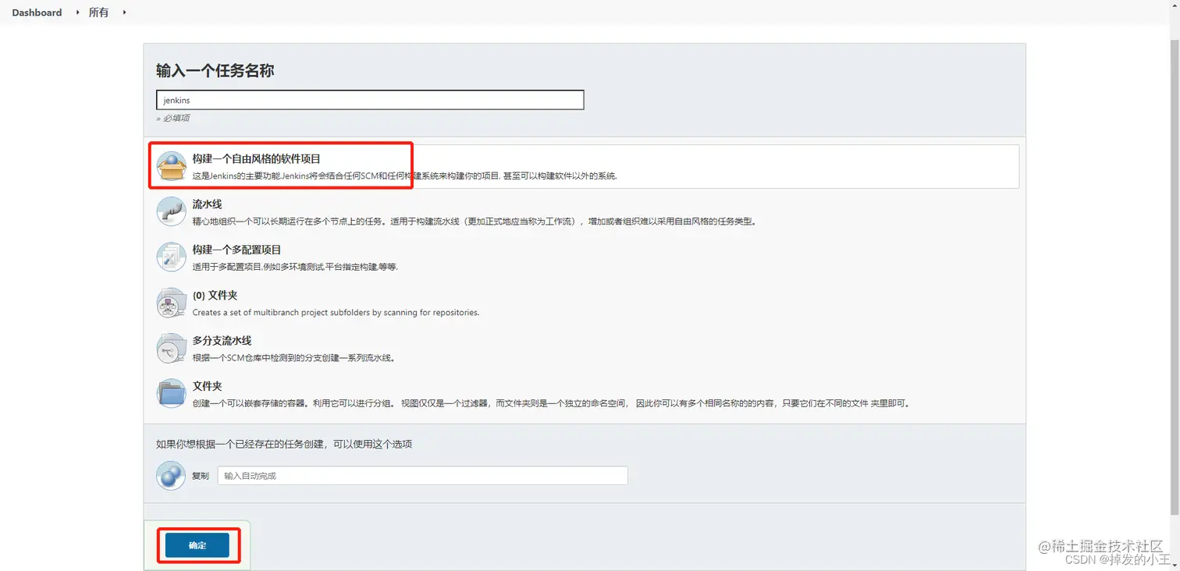Image resolution: width=1180 pixels, height=571 pixels.
Task: Select the 文件夹 item title
Action: [208, 386]
